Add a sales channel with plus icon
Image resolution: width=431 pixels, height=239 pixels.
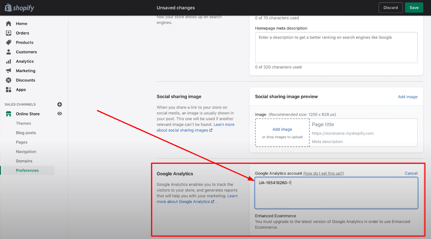(x=60, y=104)
